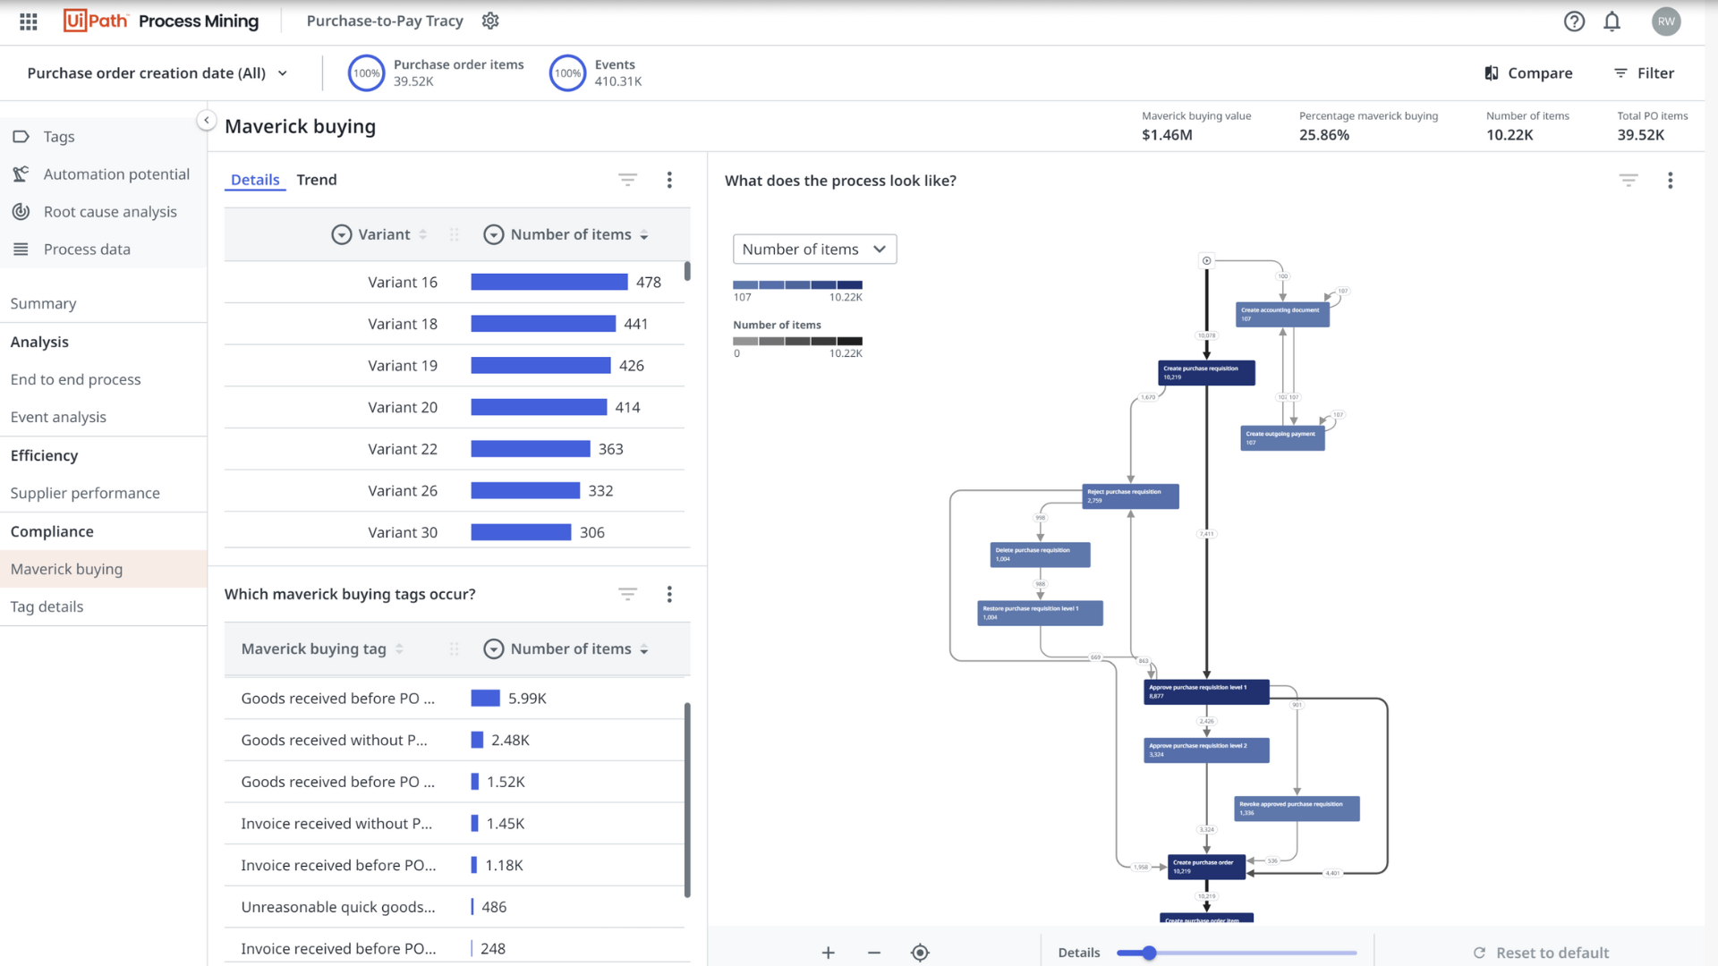Viewport: 1718px width, 966px height.
Task: Sort by the Variant column arrows
Action: coord(423,234)
